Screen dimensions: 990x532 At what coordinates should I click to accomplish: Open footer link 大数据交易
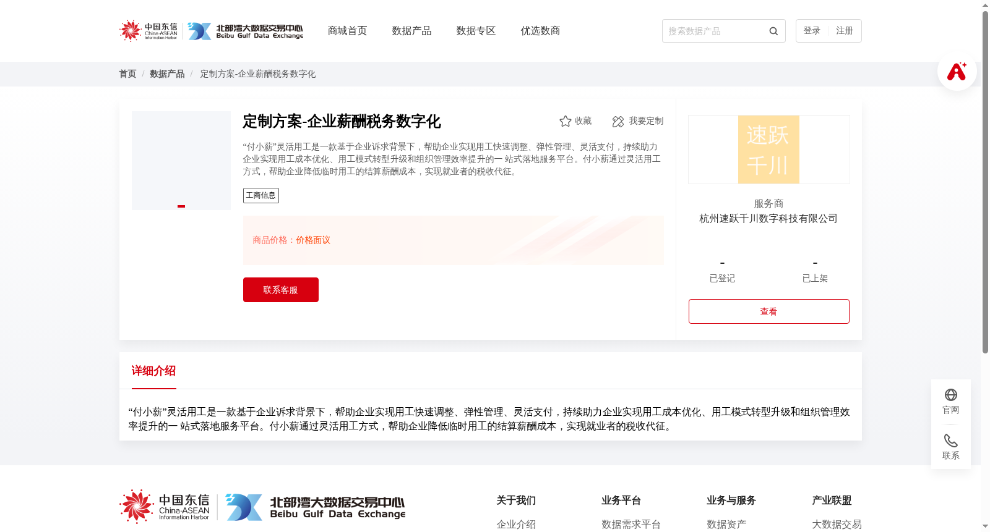pyautogui.click(x=837, y=525)
